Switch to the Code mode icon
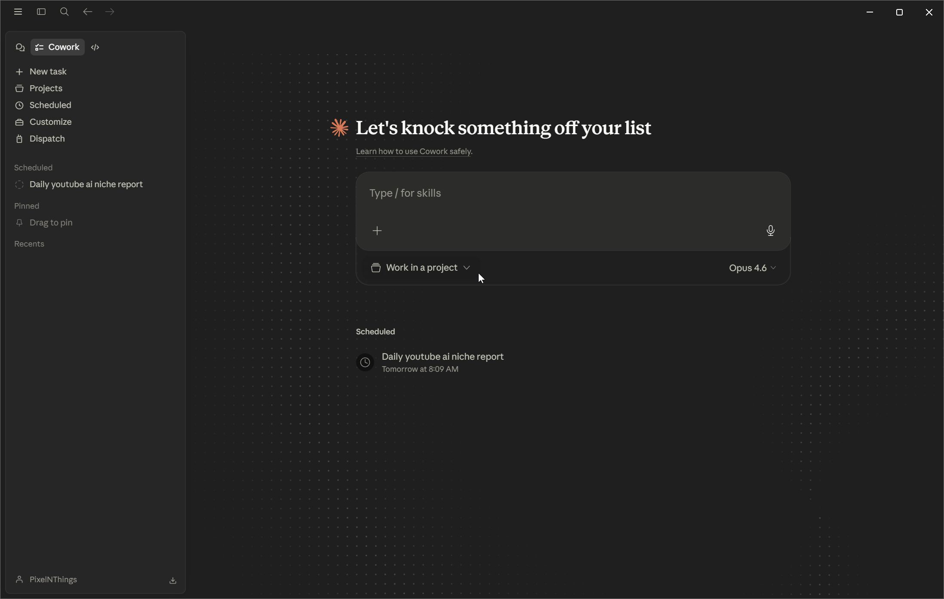The height and width of the screenshot is (599, 944). click(x=95, y=47)
